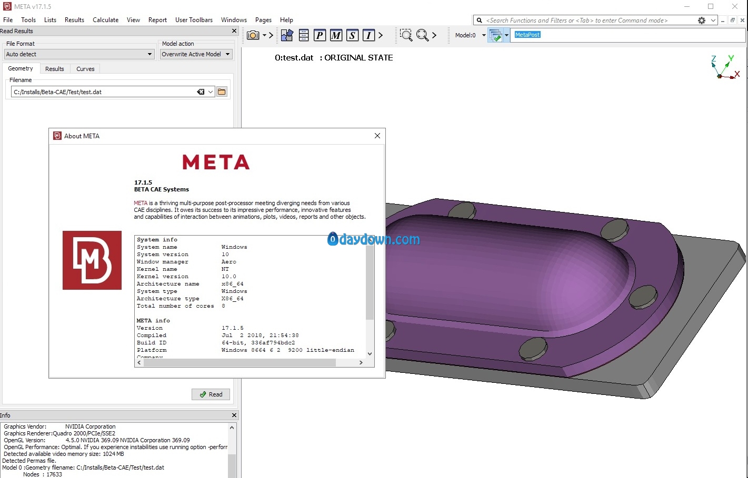Open the User Toolbars menu
748x478 pixels.
(194, 20)
